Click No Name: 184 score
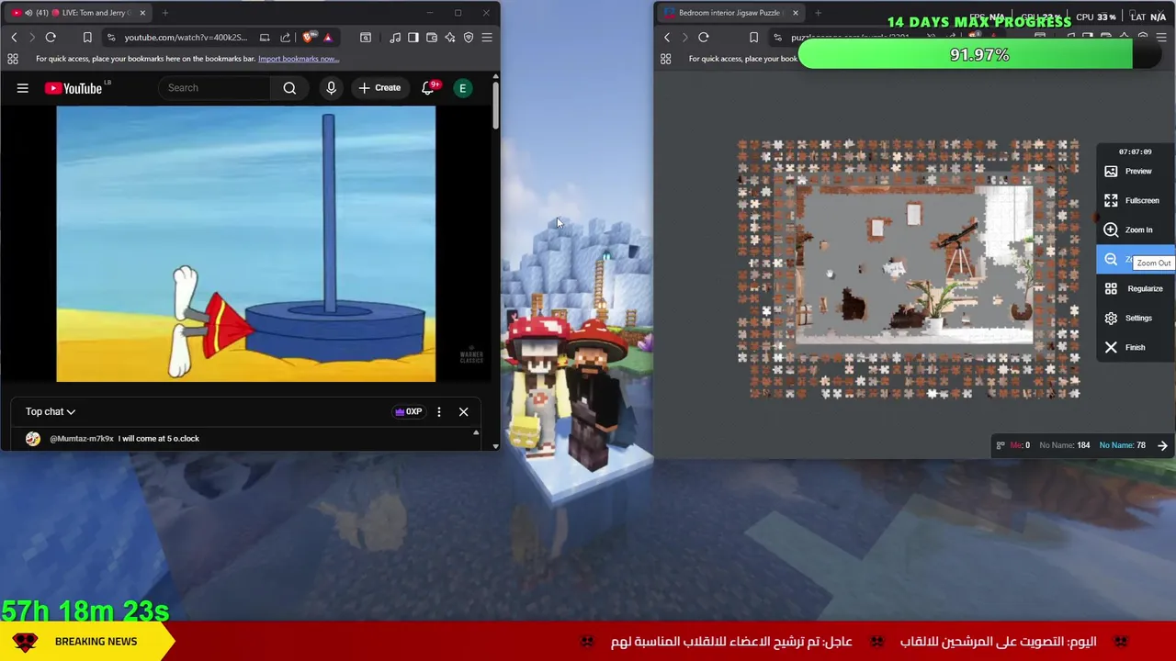1176x661 pixels. 1064,445
